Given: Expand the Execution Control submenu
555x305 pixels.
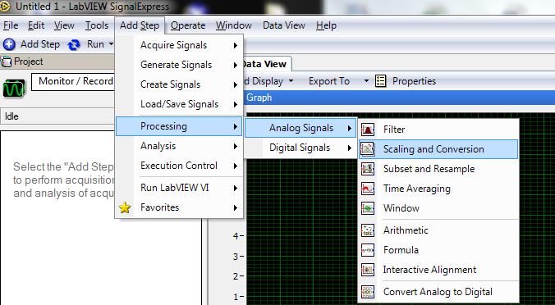Looking at the screenshot, I should pos(180,166).
